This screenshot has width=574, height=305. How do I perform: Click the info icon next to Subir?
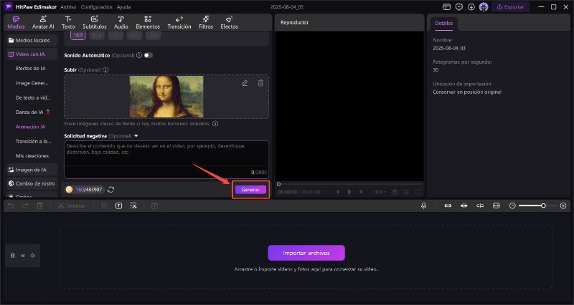(x=105, y=69)
